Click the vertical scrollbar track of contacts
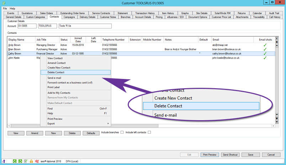 [x=277, y=80]
